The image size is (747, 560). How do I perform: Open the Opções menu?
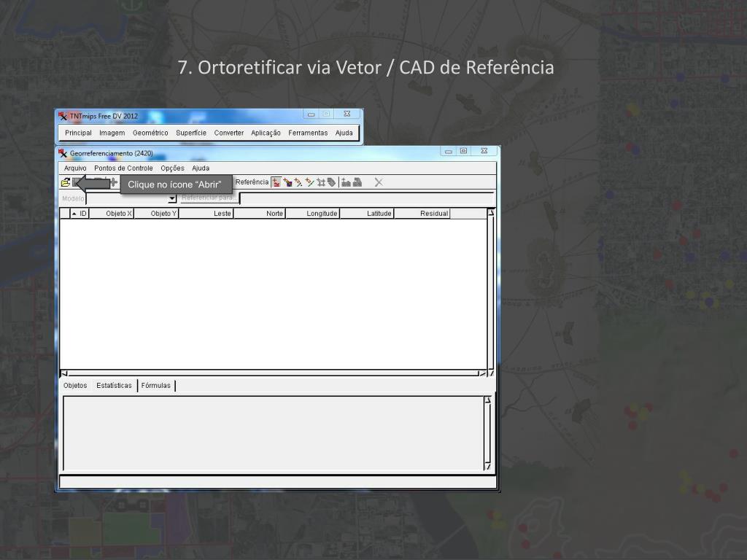coord(172,168)
